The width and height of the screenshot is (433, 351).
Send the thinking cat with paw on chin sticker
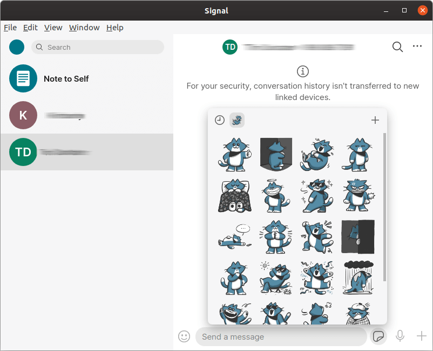click(235, 278)
